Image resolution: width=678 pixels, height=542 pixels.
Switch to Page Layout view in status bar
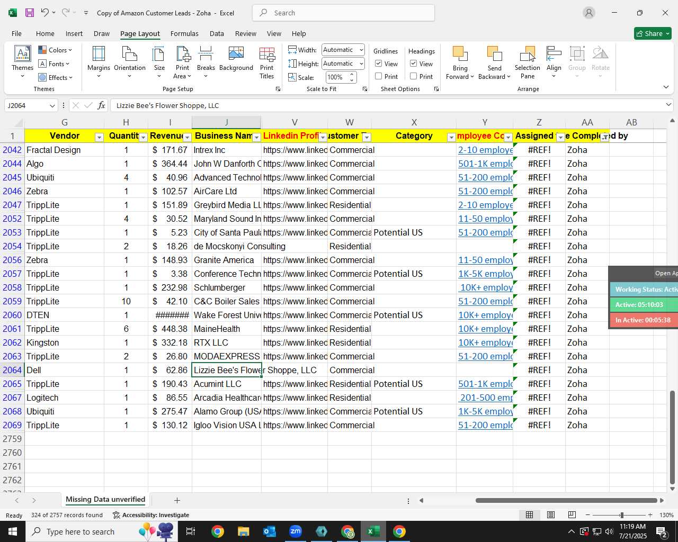[551, 515]
